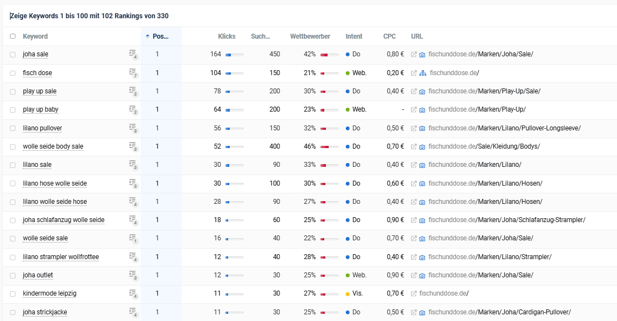The image size is (617, 321).
Task: Open SERP list icon for fisch dose
Action: click(x=133, y=72)
